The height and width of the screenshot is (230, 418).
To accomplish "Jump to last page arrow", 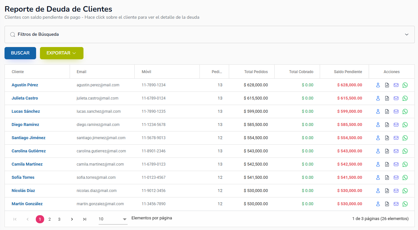I will click(84, 219).
